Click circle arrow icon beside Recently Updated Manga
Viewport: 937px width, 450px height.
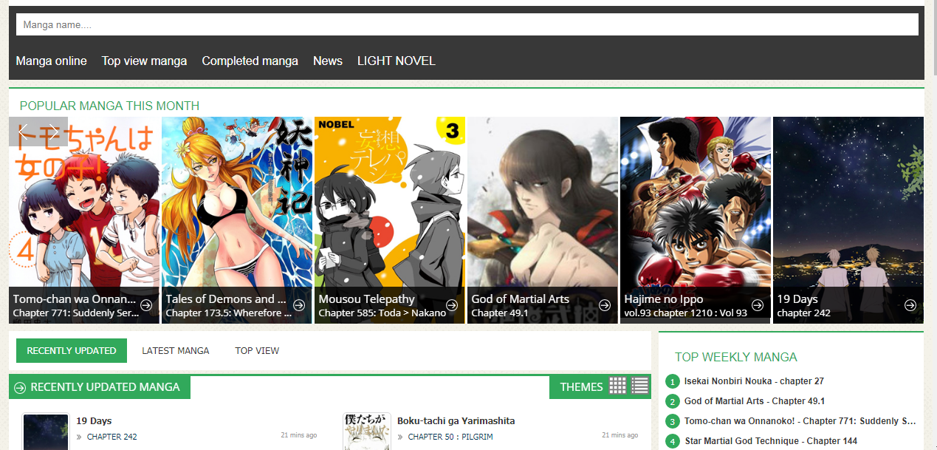coord(20,387)
